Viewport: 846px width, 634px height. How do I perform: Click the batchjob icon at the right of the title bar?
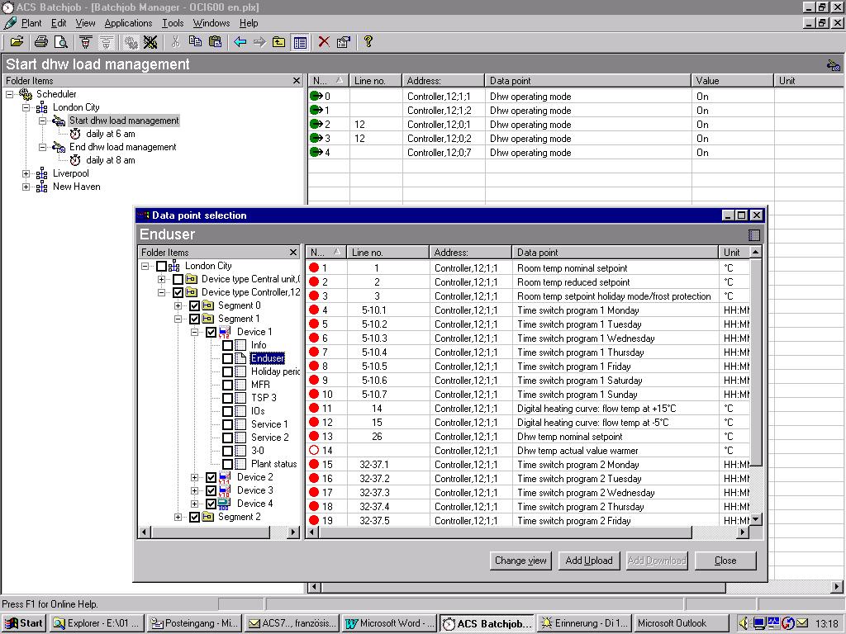click(x=833, y=64)
